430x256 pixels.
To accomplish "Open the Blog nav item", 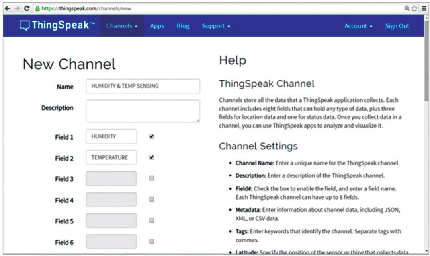I will click(183, 26).
